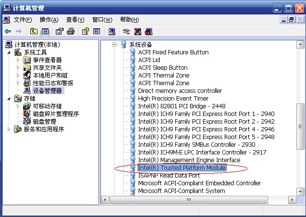
Task: Collapse the 存储 tree node
Action: [9, 99]
